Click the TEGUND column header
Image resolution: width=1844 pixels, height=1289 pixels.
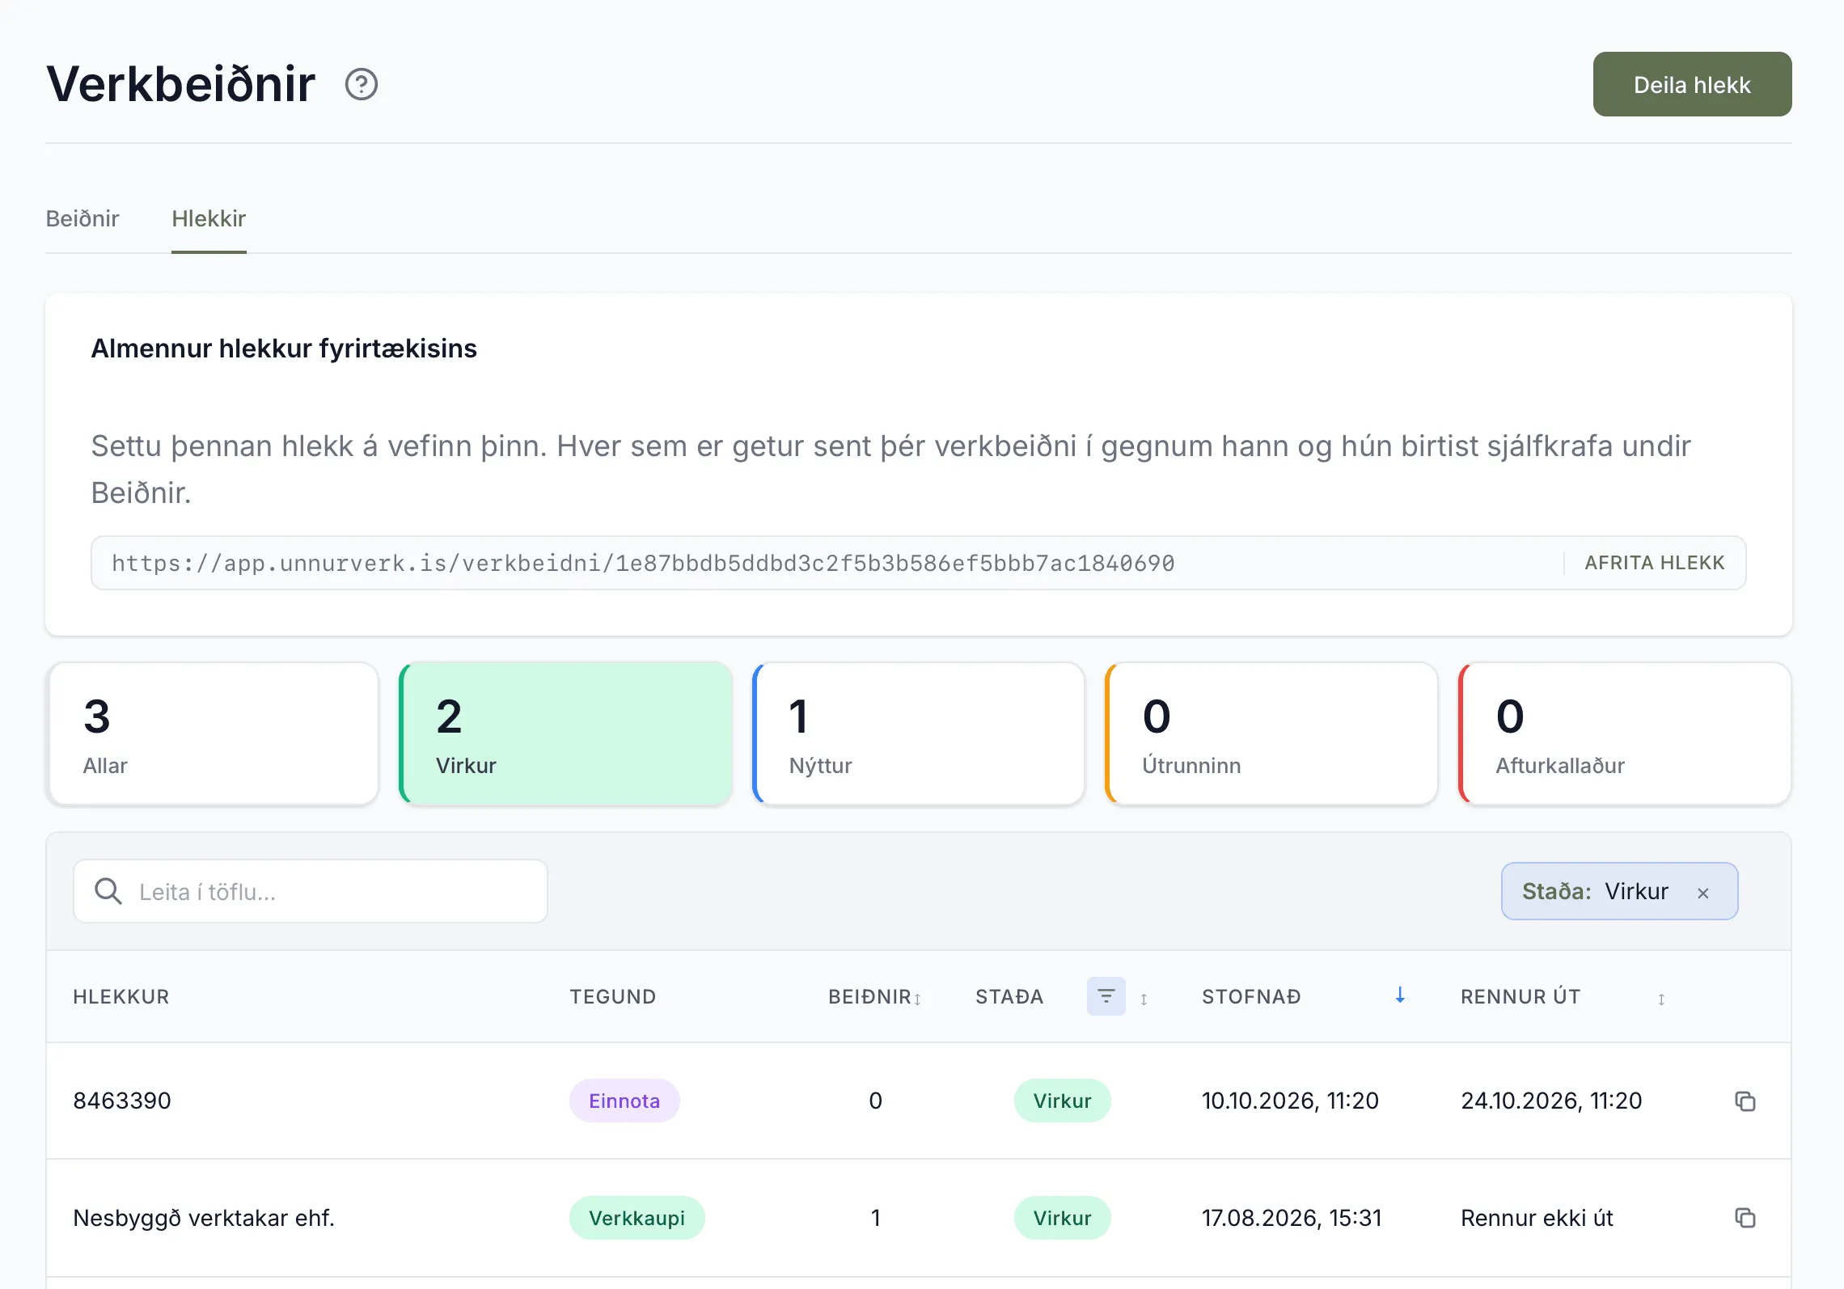tap(612, 996)
